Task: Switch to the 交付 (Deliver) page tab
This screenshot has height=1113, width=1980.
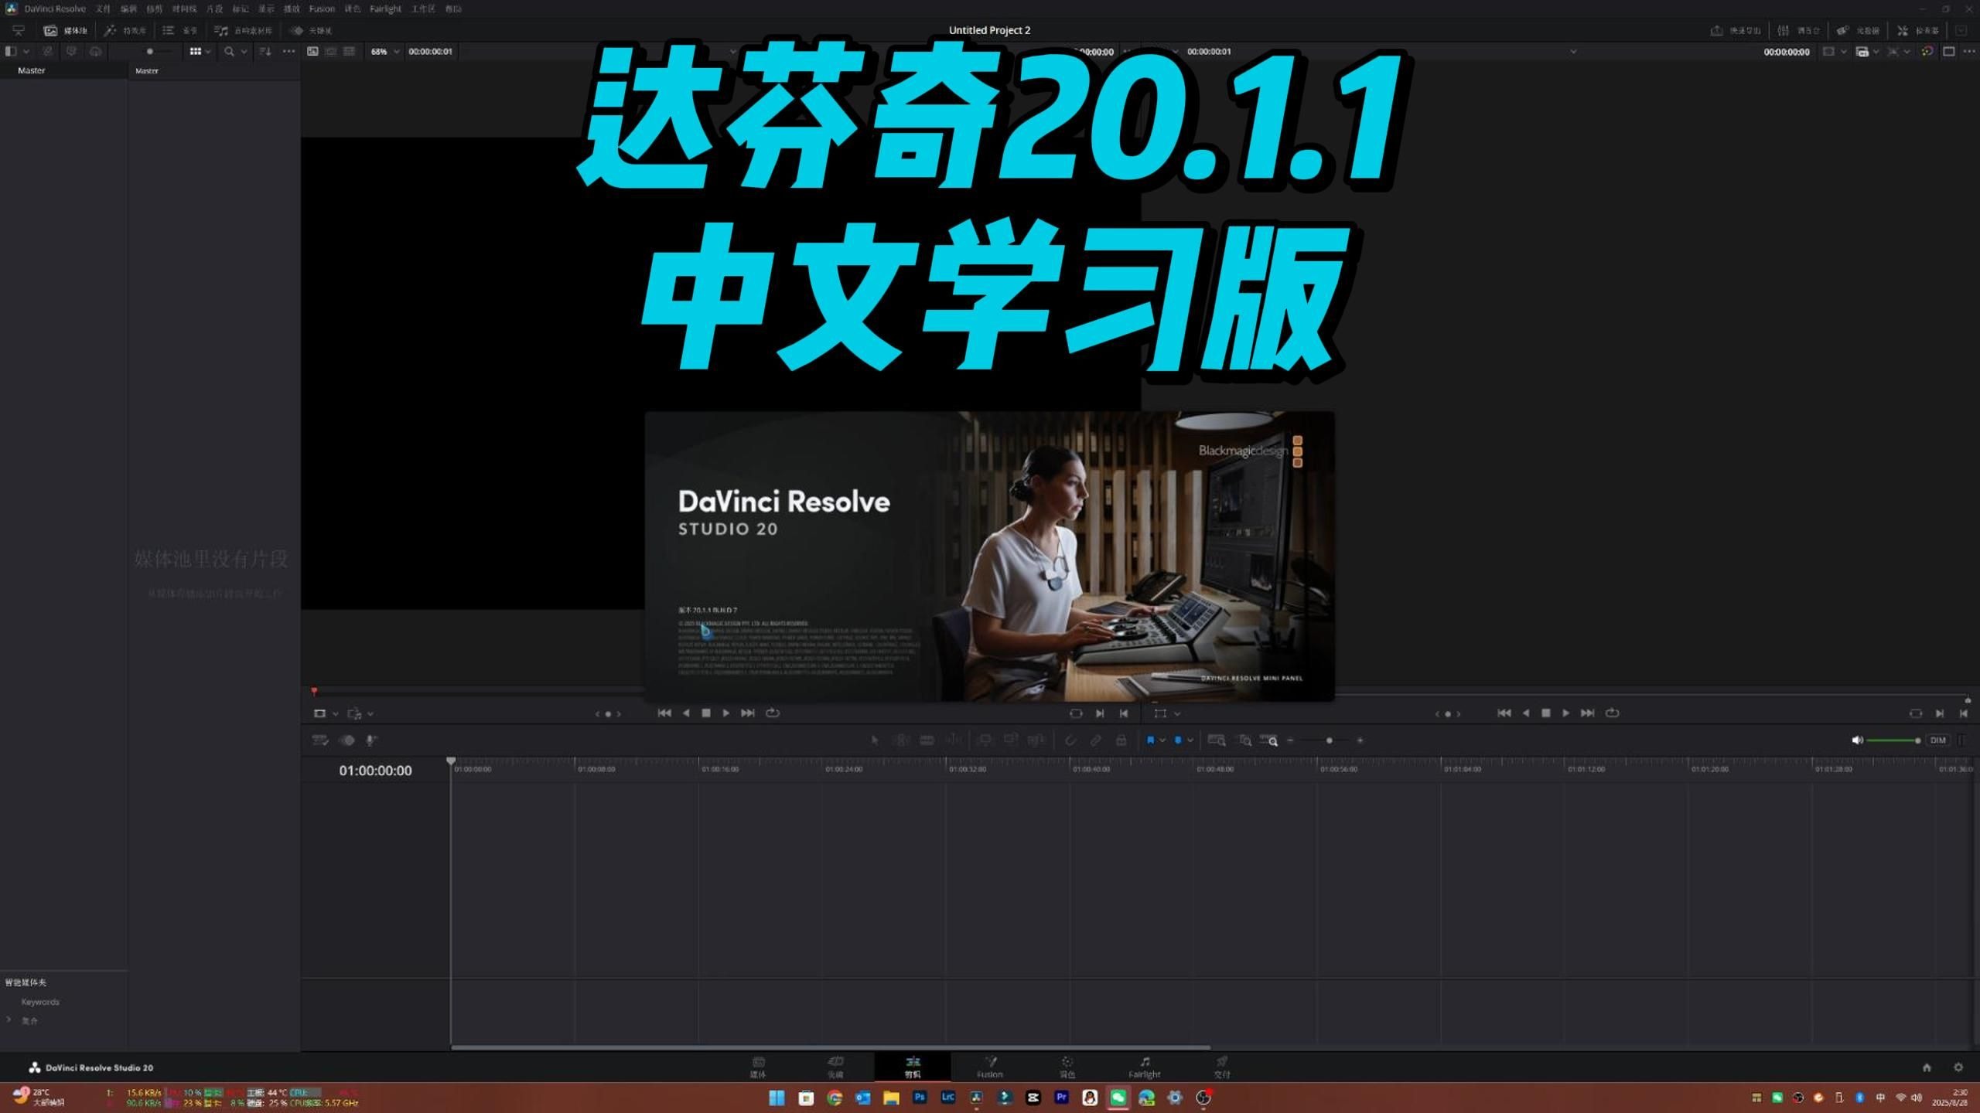Action: [1222, 1067]
